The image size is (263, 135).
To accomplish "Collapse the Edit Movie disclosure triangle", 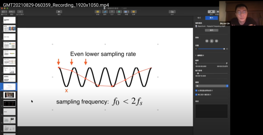I will click(x=196, y=55).
